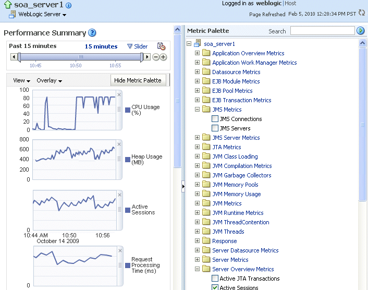Viewport: 368px width, 290px height.
Task: Click the WebLogic Server menu icon
Action: tap(12, 14)
